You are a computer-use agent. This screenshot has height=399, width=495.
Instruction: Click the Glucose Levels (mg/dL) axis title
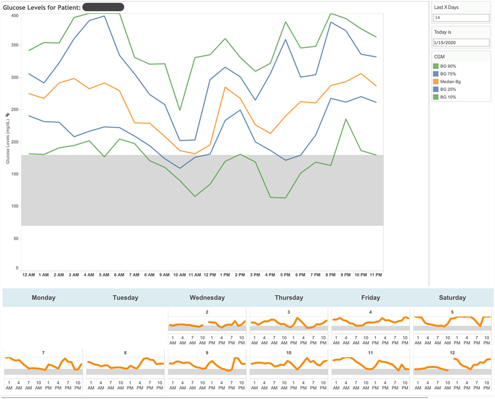point(8,142)
